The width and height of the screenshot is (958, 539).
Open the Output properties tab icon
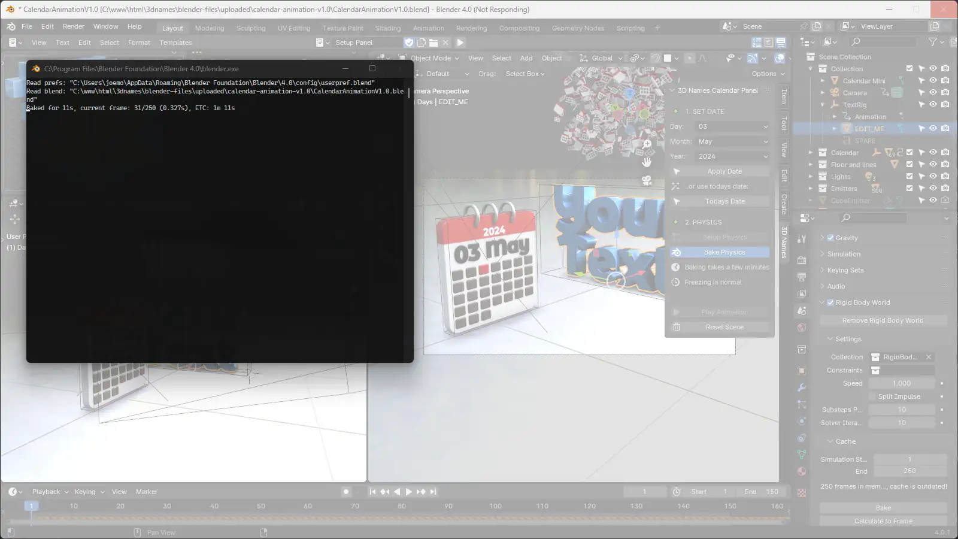(802, 277)
